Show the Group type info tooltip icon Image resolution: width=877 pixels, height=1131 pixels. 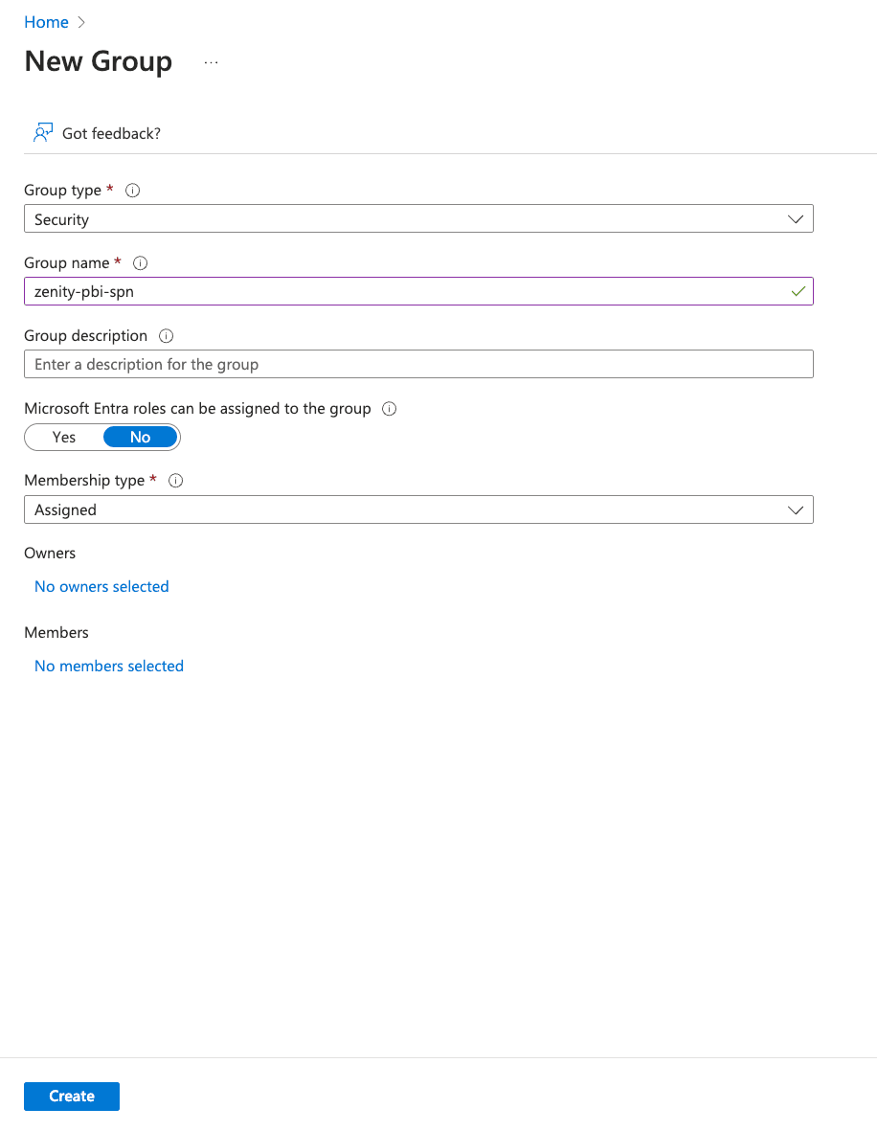click(x=133, y=191)
